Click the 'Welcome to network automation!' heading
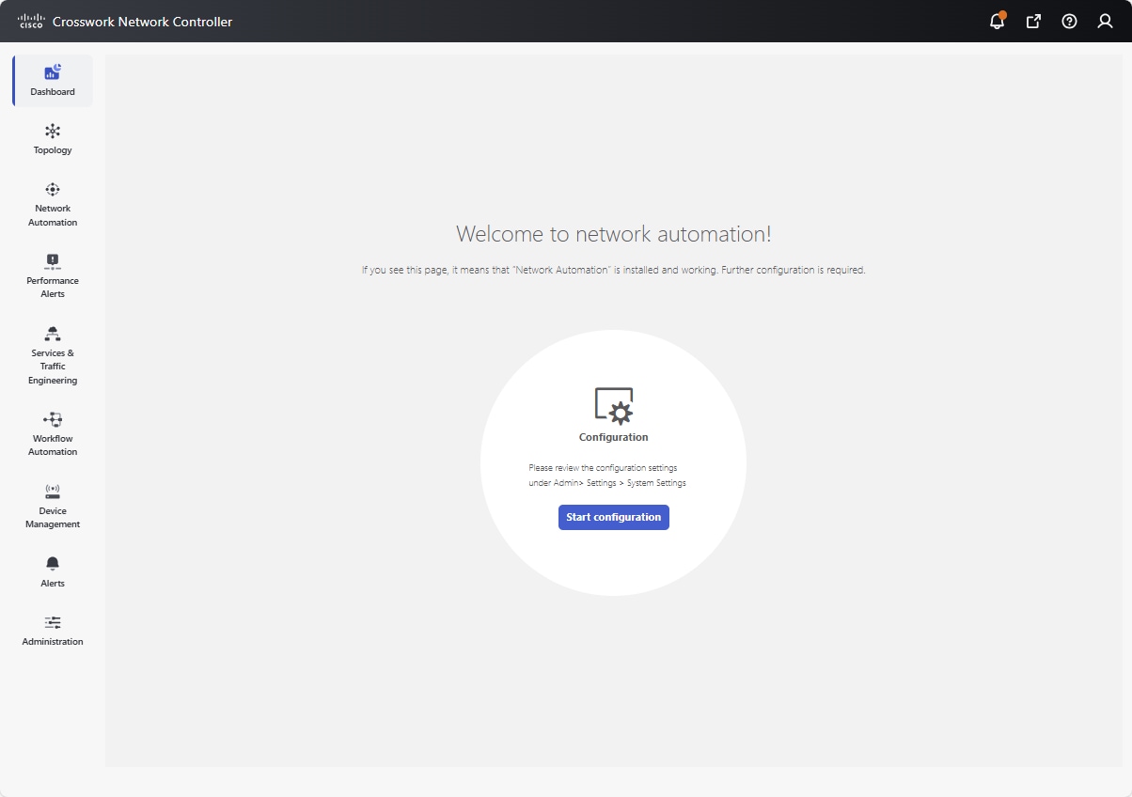Screen dimensions: 1132x797 click(x=614, y=234)
